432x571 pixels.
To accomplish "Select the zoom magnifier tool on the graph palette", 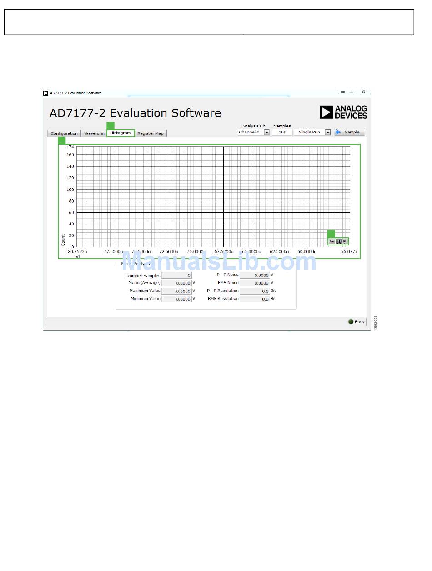I will tap(339, 242).
